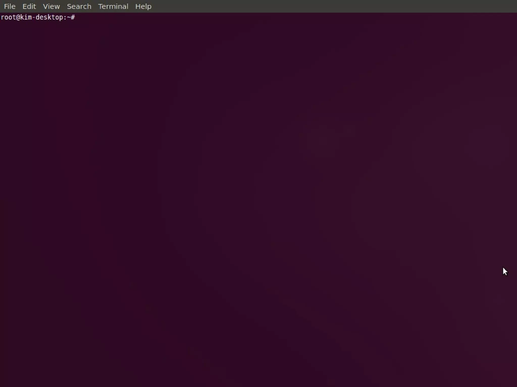The height and width of the screenshot is (387, 517).
Task: Open the Search menu
Action: 79,6
